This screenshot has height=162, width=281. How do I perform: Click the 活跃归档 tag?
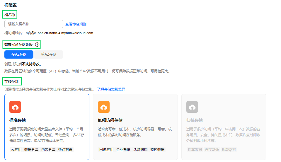140,150
